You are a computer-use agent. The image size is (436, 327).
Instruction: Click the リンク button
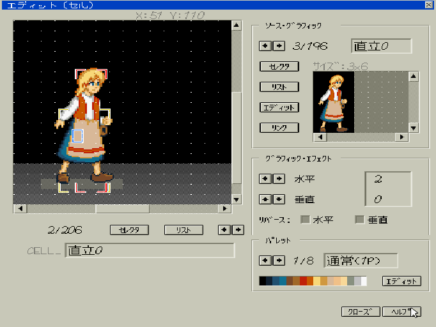279,128
